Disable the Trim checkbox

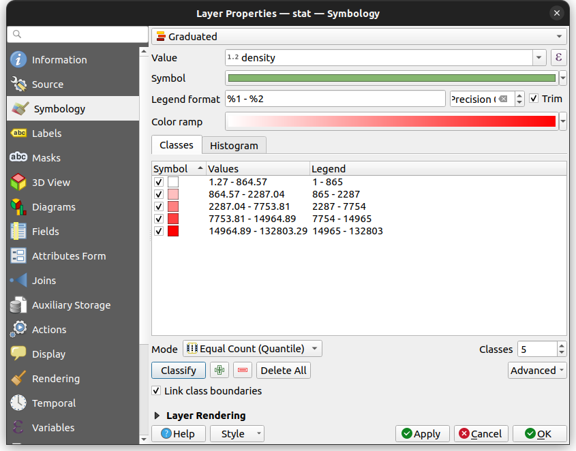pos(534,98)
